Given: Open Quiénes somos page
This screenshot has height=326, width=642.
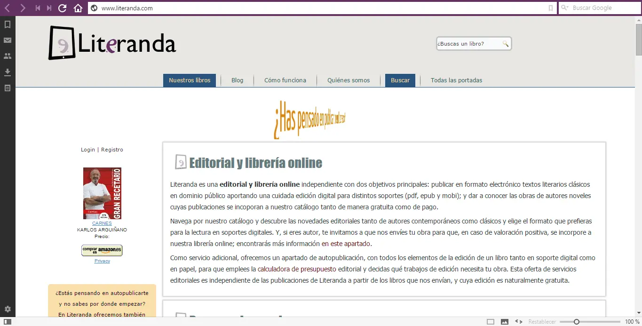Looking at the screenshot, I should pyautogui.click(x=349, y=80).
